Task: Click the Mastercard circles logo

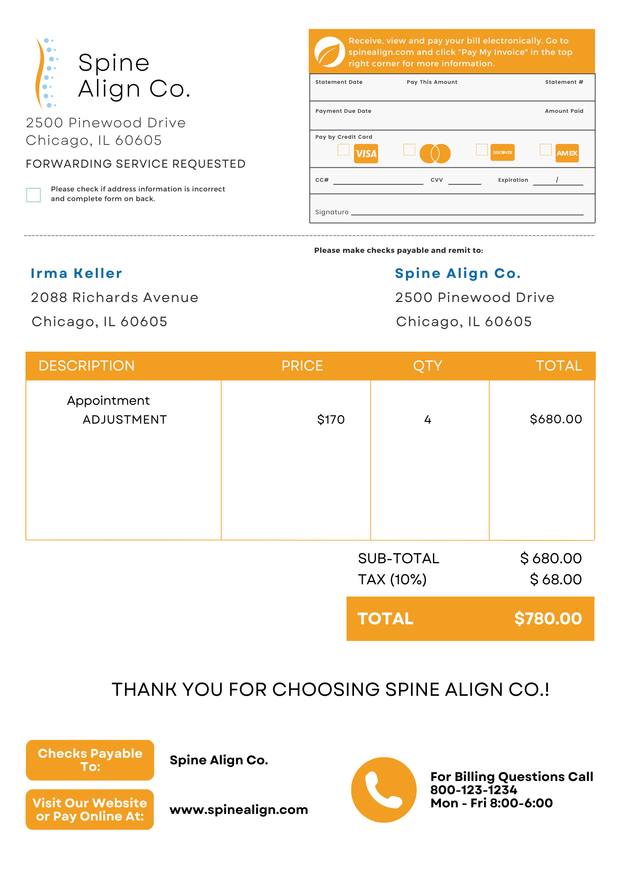Action: coord(435,154)
